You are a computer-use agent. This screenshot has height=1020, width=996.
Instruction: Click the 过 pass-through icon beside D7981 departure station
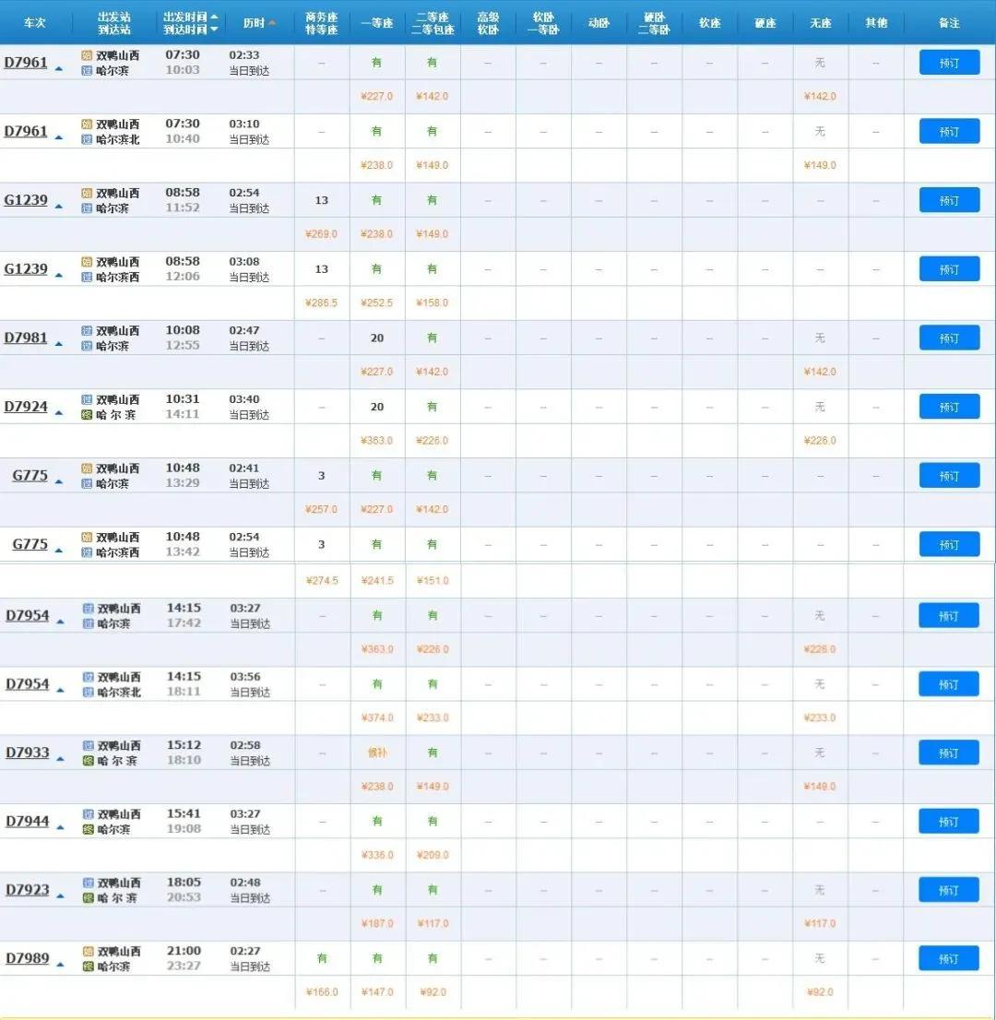pyautogui.click(x=88, y=330)
